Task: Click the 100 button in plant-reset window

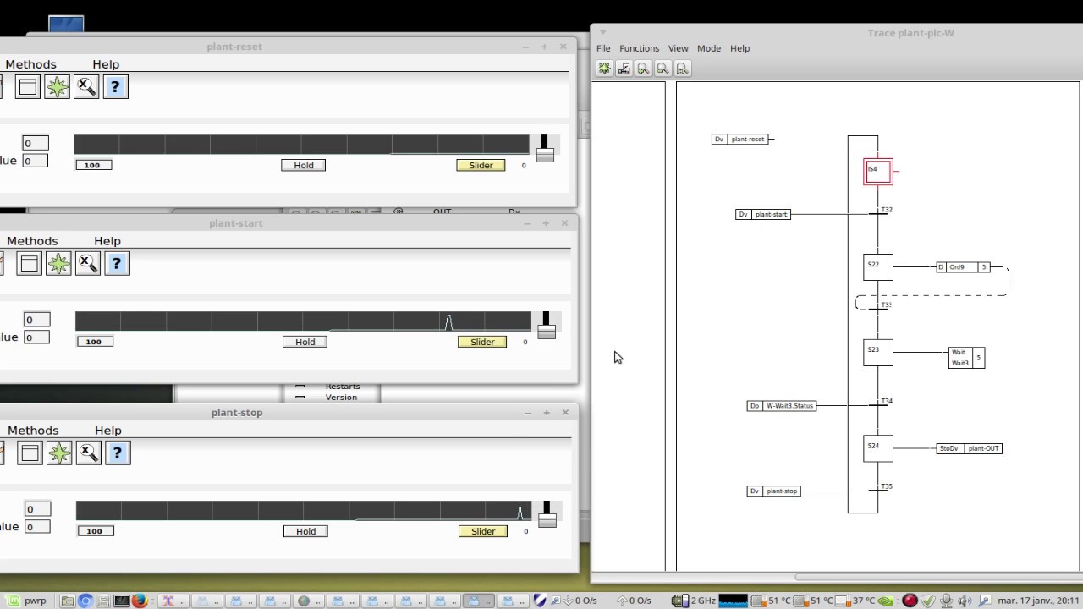Action: coord(93,165)
